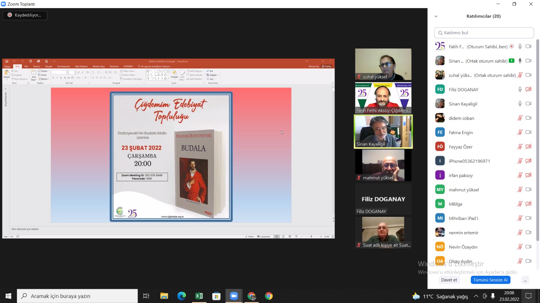Image resolution: width=540 pixels, height=303 pixels.
Task: Open Microsoft Edge from the taskbar
Action: point(182,296)
